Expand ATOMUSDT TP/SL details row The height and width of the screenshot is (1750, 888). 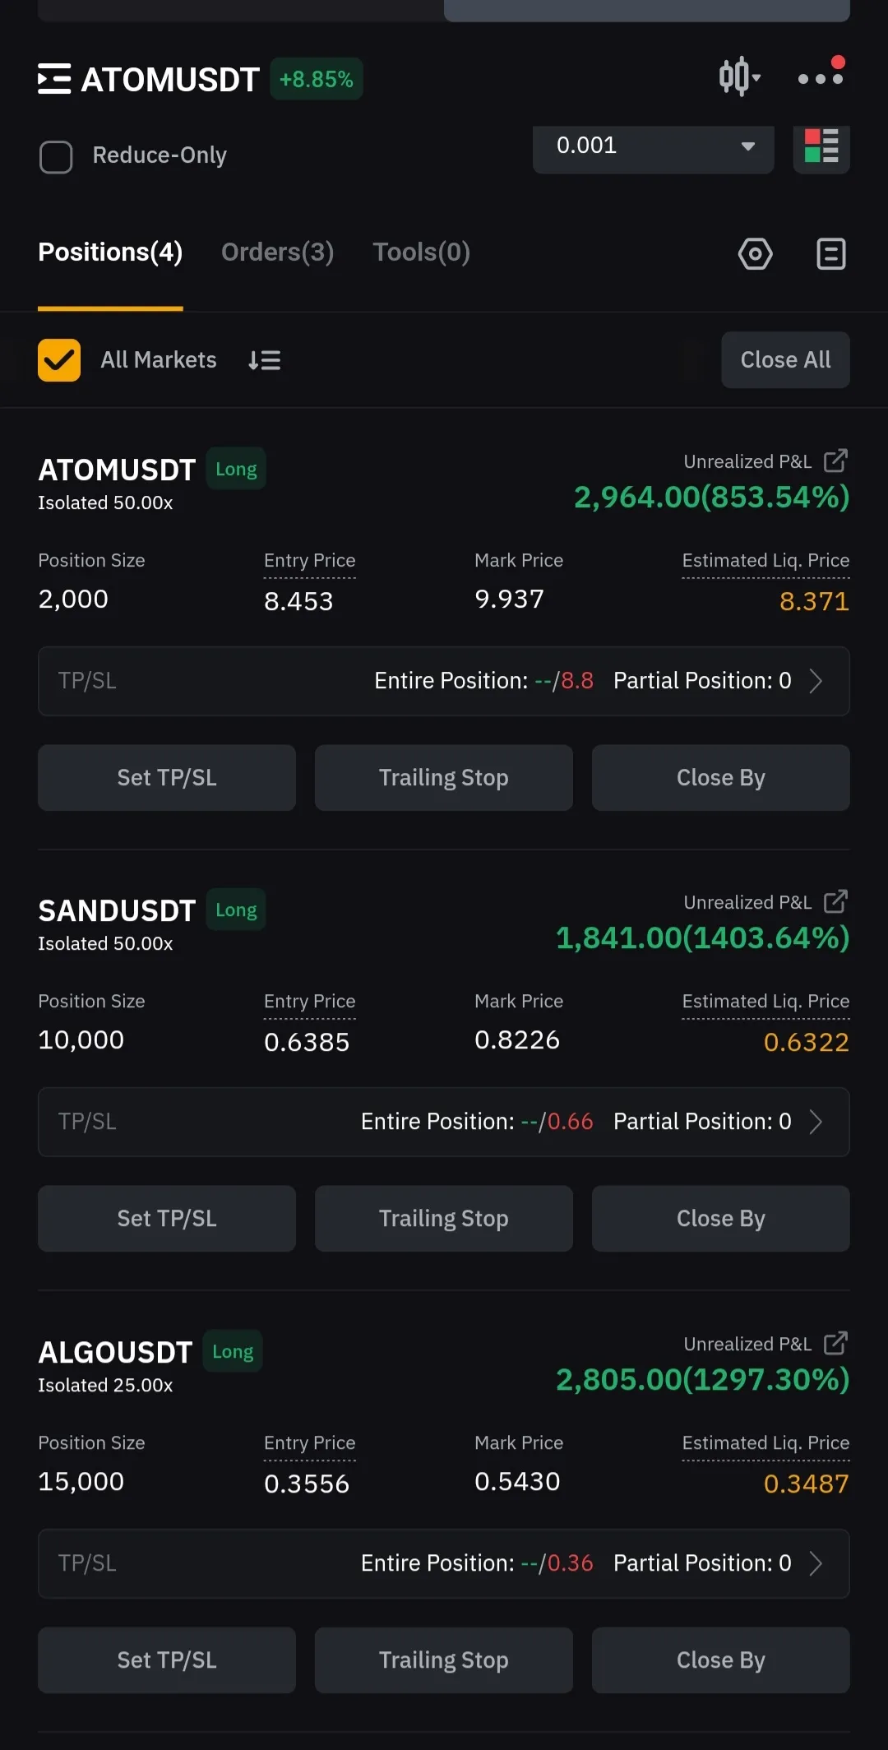click(444, 681)
